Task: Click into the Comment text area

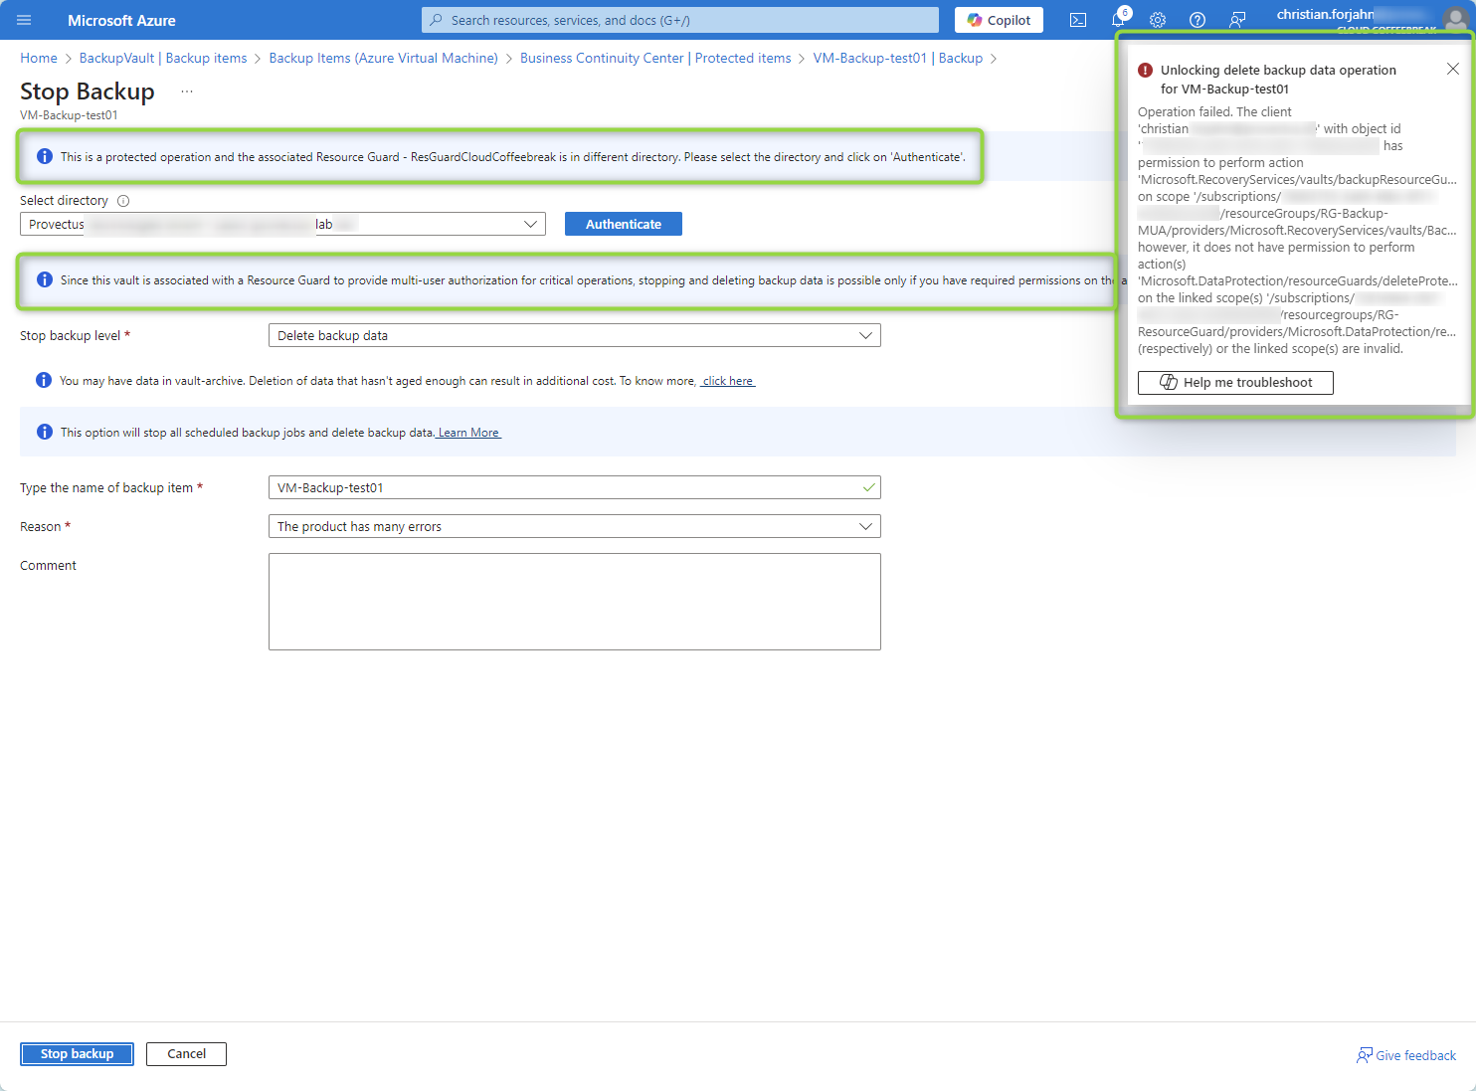Action: point(575,602)
